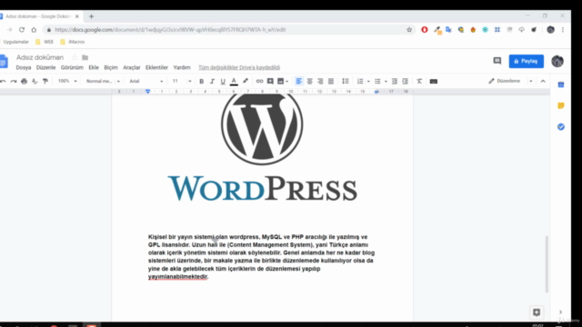The image size is (582, 327).
Task: Open the Düzenleme editing mode dropdown
Action: click(510, 81)
